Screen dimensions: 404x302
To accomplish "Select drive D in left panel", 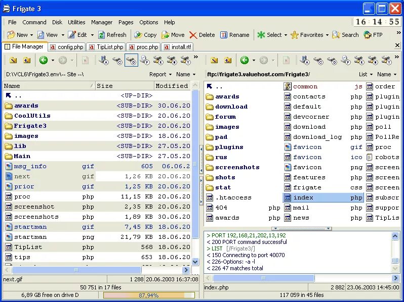I will coord(131,60).
